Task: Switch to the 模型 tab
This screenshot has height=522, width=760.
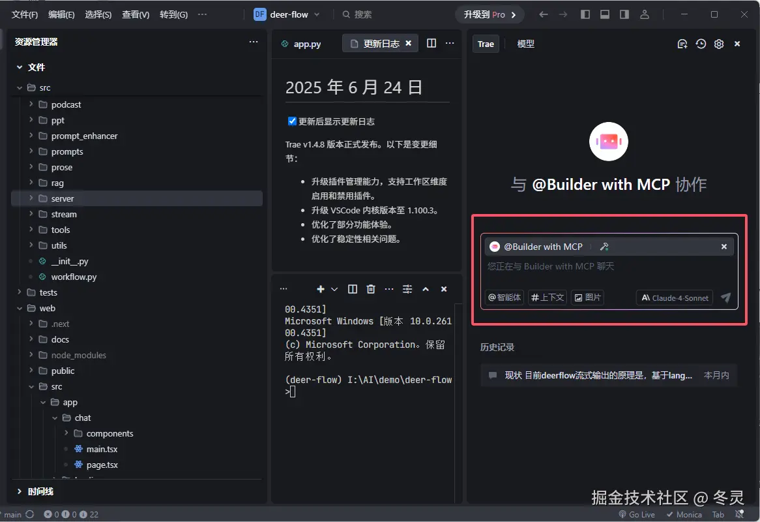Action: 525,44
